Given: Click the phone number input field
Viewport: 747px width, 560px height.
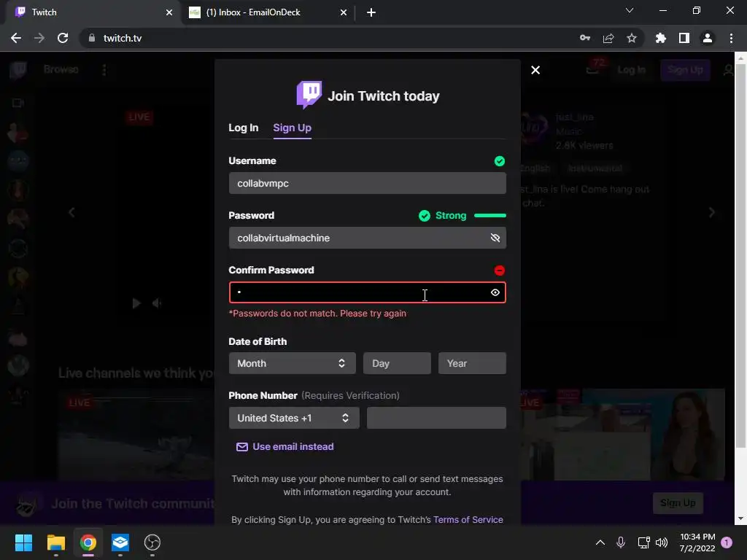Looking at the screenshot, I should [436, 418].
